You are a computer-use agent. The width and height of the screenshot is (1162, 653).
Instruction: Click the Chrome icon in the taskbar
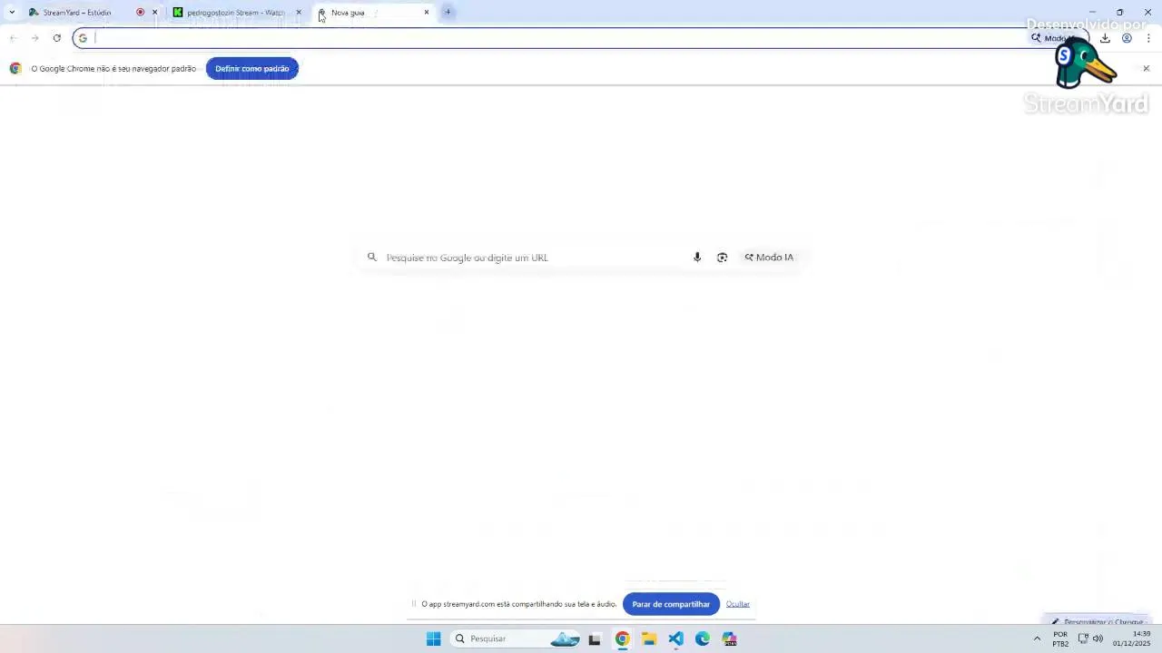622,638
